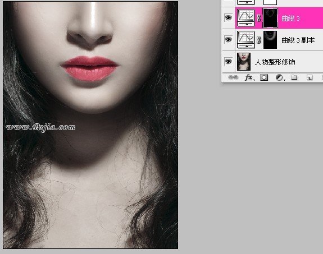323x254 pixels.
Task: Select the 曲线 3 副本 layer by name
Action: tap(298, 40)
